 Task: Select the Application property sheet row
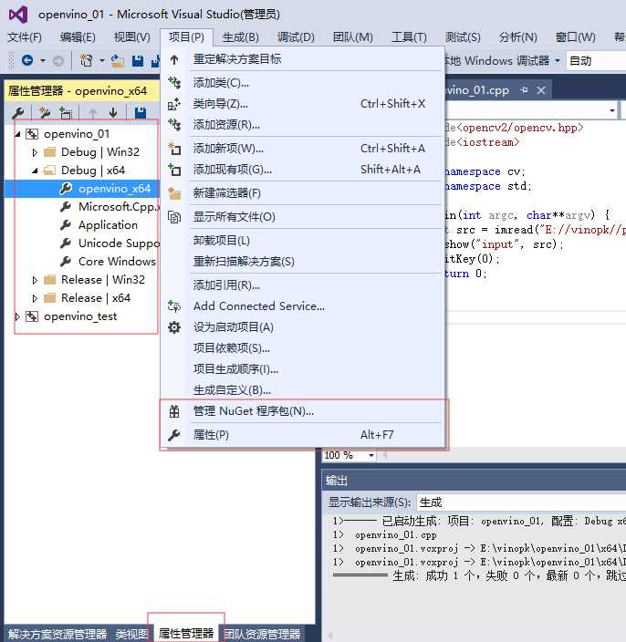[x=108, y=225]
